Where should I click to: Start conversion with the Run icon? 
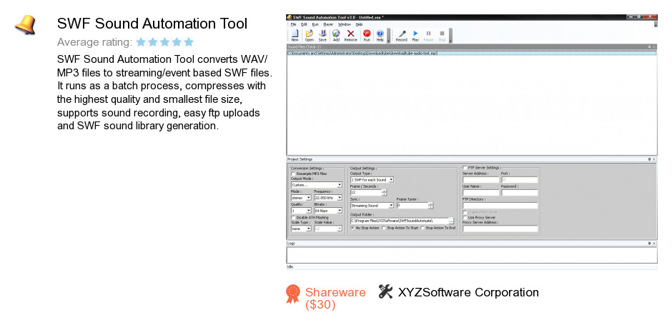point(367,34)
